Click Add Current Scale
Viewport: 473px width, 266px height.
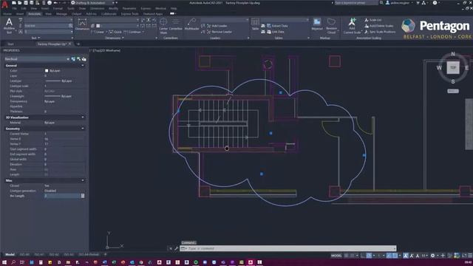click(352, 26)
